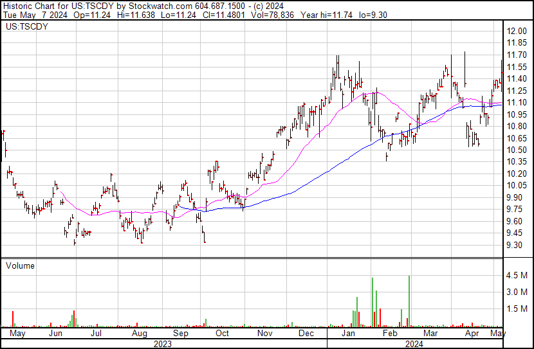Image resolution: width=534 pixels, height=349 pixels.
Task: Click the Jun month marker
Action: click(55, 334)
